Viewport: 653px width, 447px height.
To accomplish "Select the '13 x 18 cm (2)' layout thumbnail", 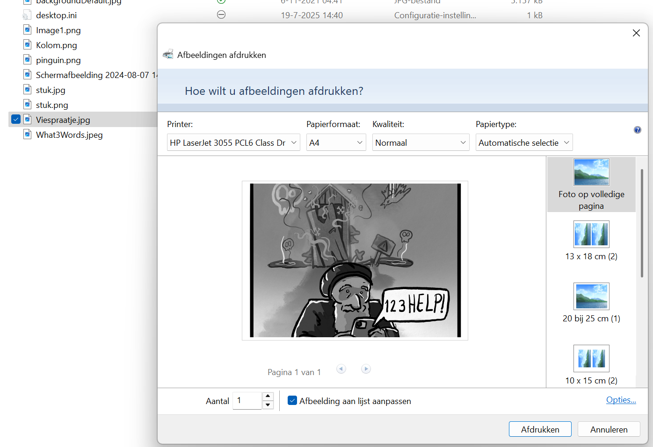I will pyautogui.click(x=591, y=234).
